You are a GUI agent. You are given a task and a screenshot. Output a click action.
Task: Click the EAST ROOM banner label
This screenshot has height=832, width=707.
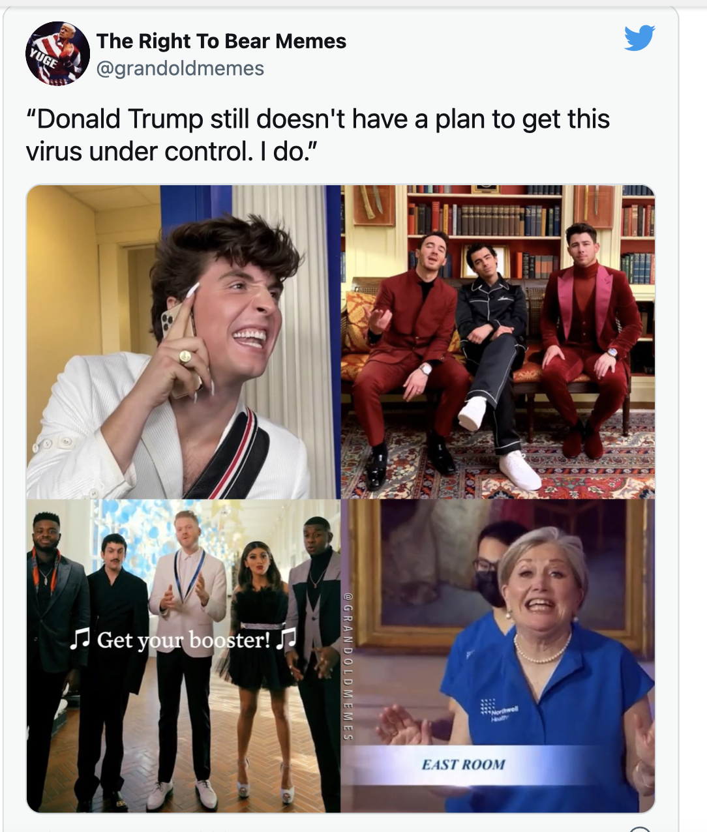click(x=463, y=764)
